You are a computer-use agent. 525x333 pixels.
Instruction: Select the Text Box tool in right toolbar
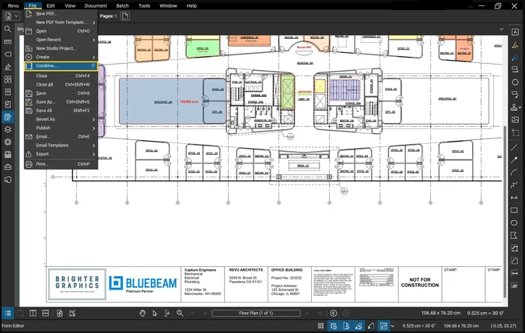pos(515,32)
